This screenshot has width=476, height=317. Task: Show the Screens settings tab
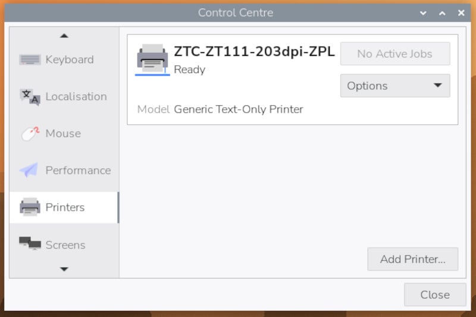pyautogui.click(x=65, y=244)
